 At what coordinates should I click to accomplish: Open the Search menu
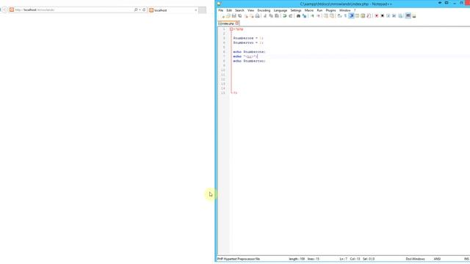point(239,10)
